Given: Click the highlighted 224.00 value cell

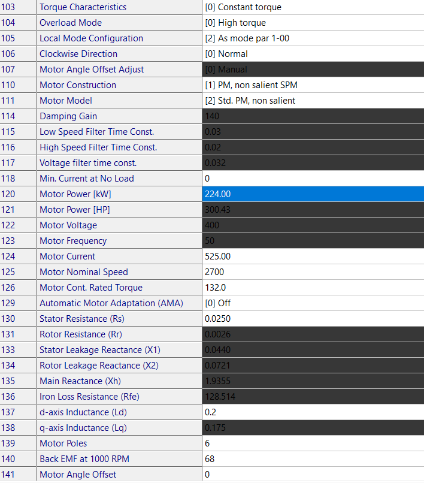Looking at the screenshot, I should point(313,194).
